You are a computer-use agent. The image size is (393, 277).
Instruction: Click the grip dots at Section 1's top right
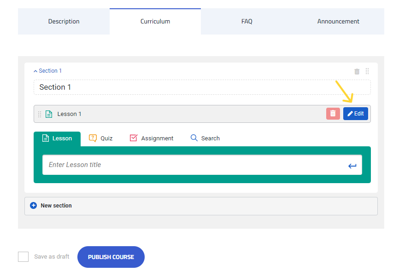pyautogui.click(x=367, y=71)
